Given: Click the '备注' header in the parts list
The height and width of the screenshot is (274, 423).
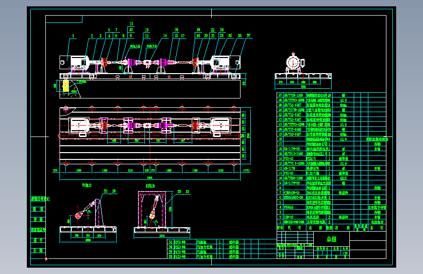Looking at the screenshot, I should click(377, 228).
